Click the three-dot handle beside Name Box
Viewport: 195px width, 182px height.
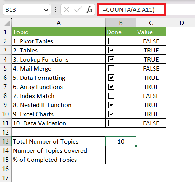[55, 9]
